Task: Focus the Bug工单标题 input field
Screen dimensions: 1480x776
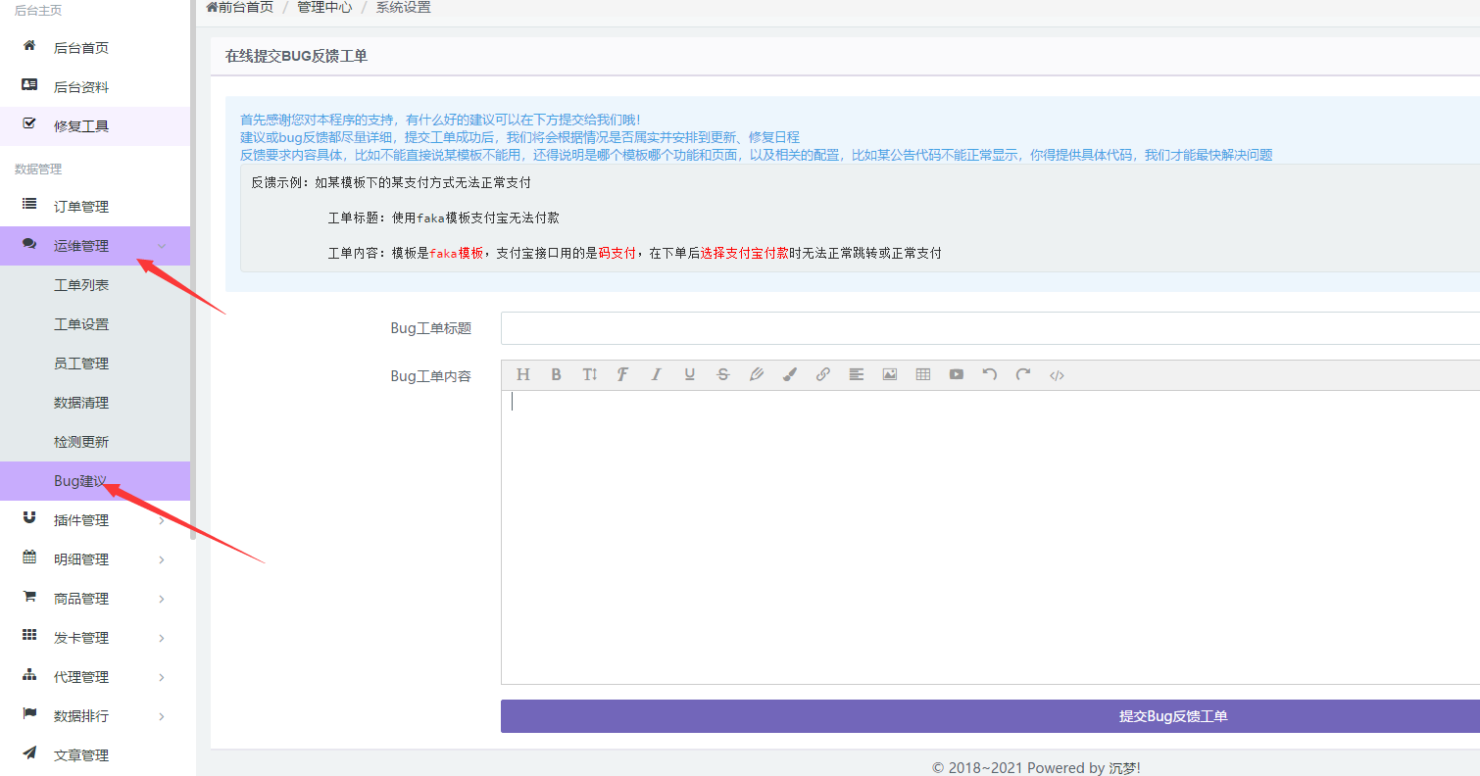Action: 990,328
